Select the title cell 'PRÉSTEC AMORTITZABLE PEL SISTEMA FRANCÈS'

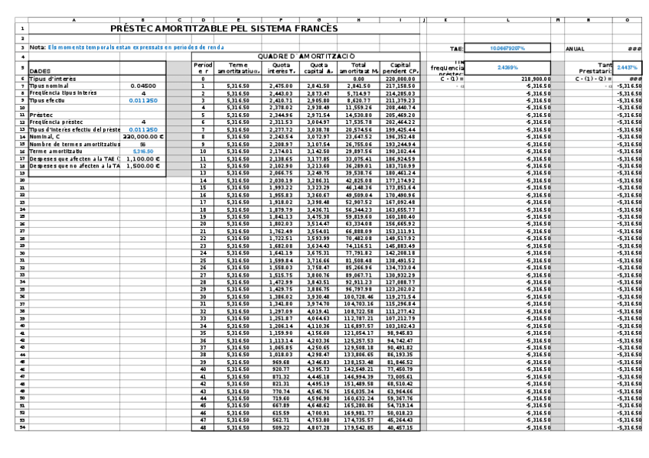click(x=223, y=28)
